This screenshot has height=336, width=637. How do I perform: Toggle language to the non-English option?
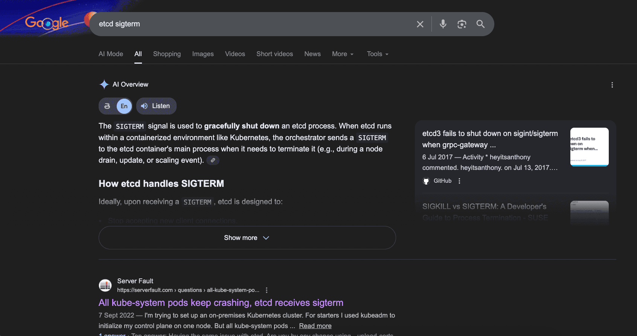[x=107, y=106]
